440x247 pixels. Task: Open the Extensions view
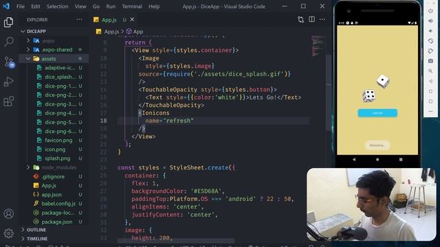(9, 101)
